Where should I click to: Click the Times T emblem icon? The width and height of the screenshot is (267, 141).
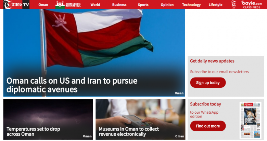pos(233,4)
